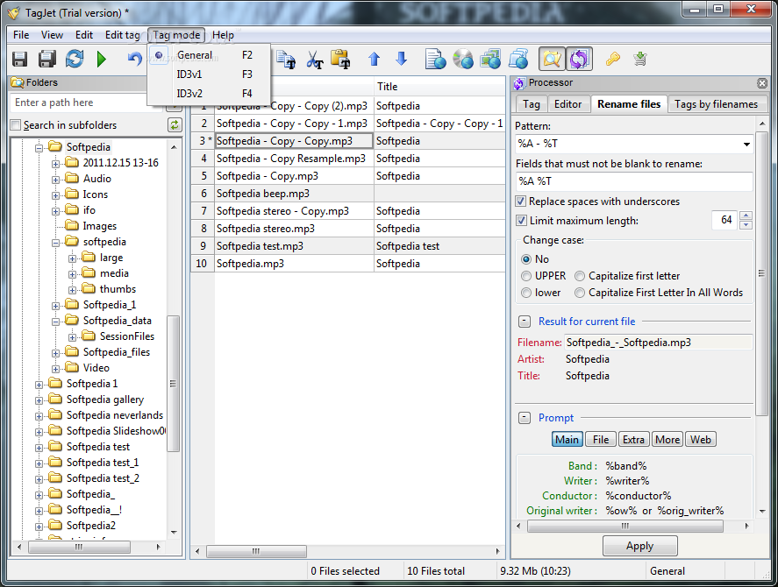Click the Paste tag clipboard icon
Screen dimensions: 778x587
coord(340,59)
